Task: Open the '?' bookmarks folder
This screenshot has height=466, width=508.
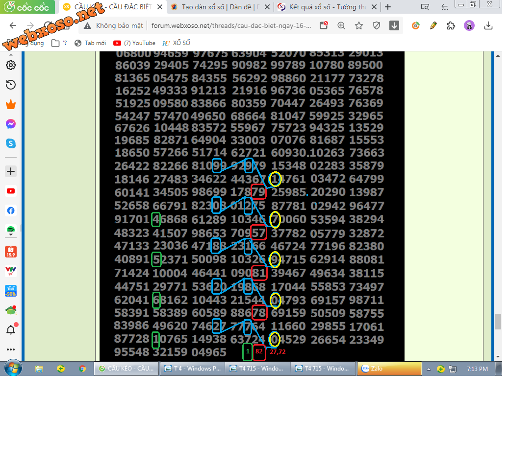Action: click(60, 44)
